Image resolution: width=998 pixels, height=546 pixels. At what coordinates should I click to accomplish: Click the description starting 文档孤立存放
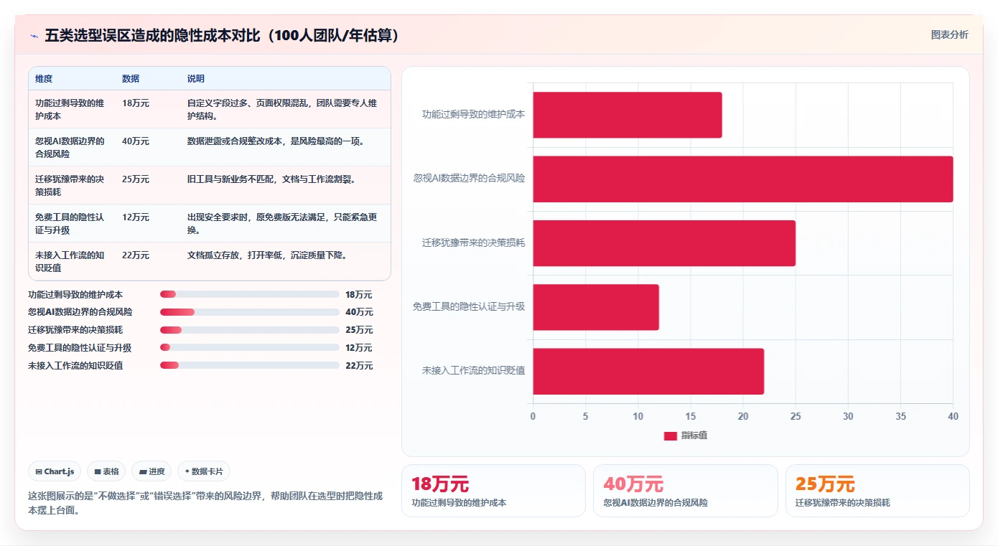[x=267, y=255]
